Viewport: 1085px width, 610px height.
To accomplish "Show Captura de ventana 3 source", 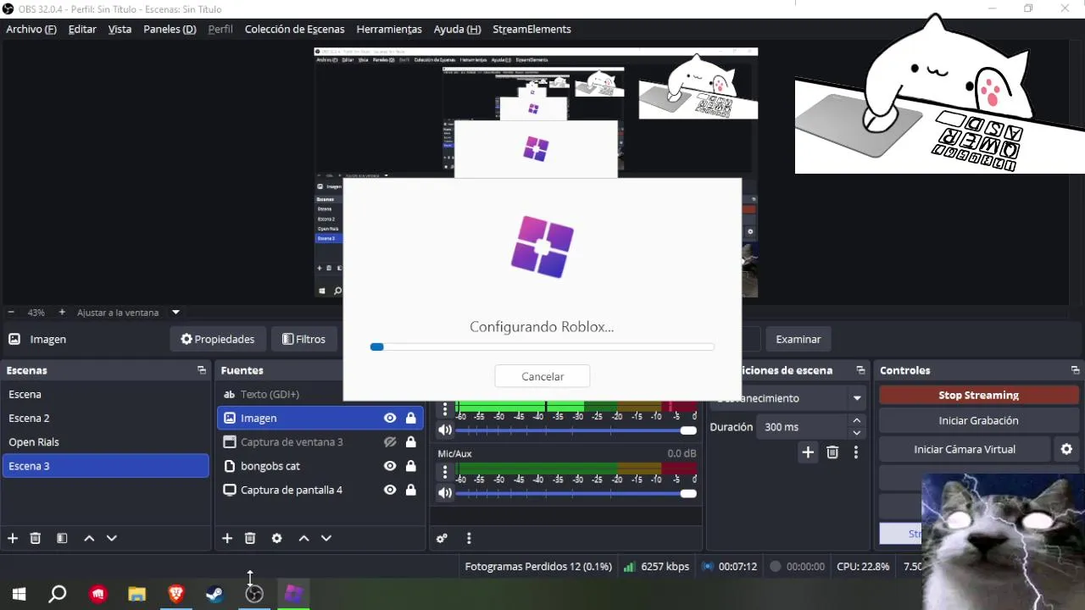I will (x=390, y=442).
